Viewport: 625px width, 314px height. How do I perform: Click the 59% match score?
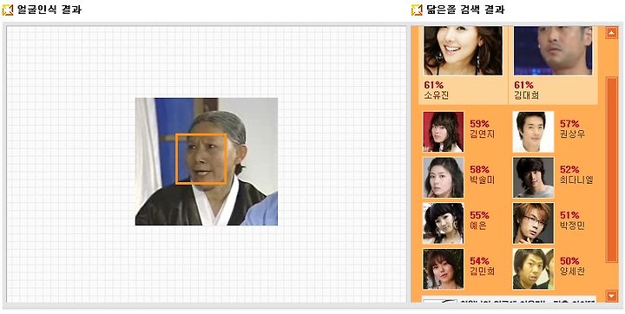tap(479, 124)
